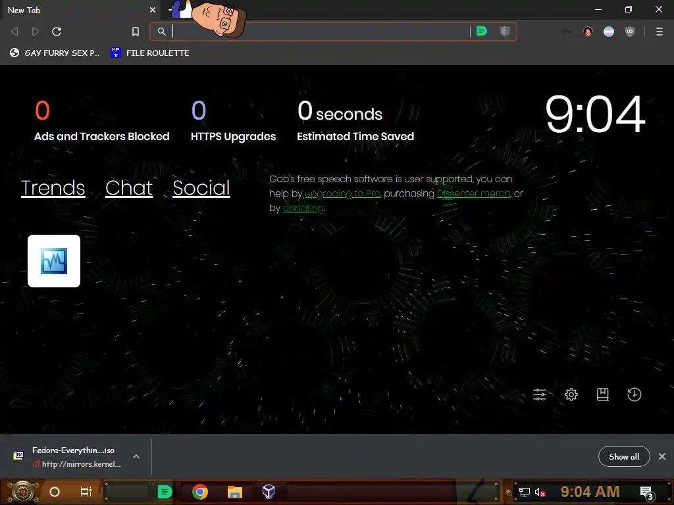Viewport: 674px width, 505px height.
Task: Open the Shields icon in address bar
Action: point(505,31)
